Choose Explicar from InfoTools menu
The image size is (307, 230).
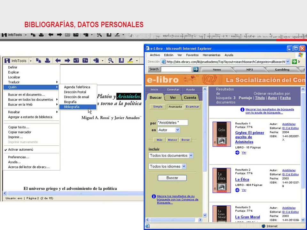tap(13, 72)
